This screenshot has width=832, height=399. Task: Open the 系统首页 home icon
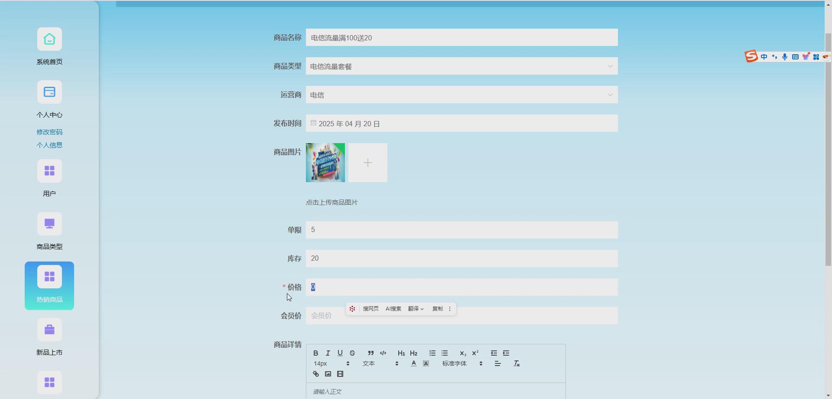(x=49, y=39)
